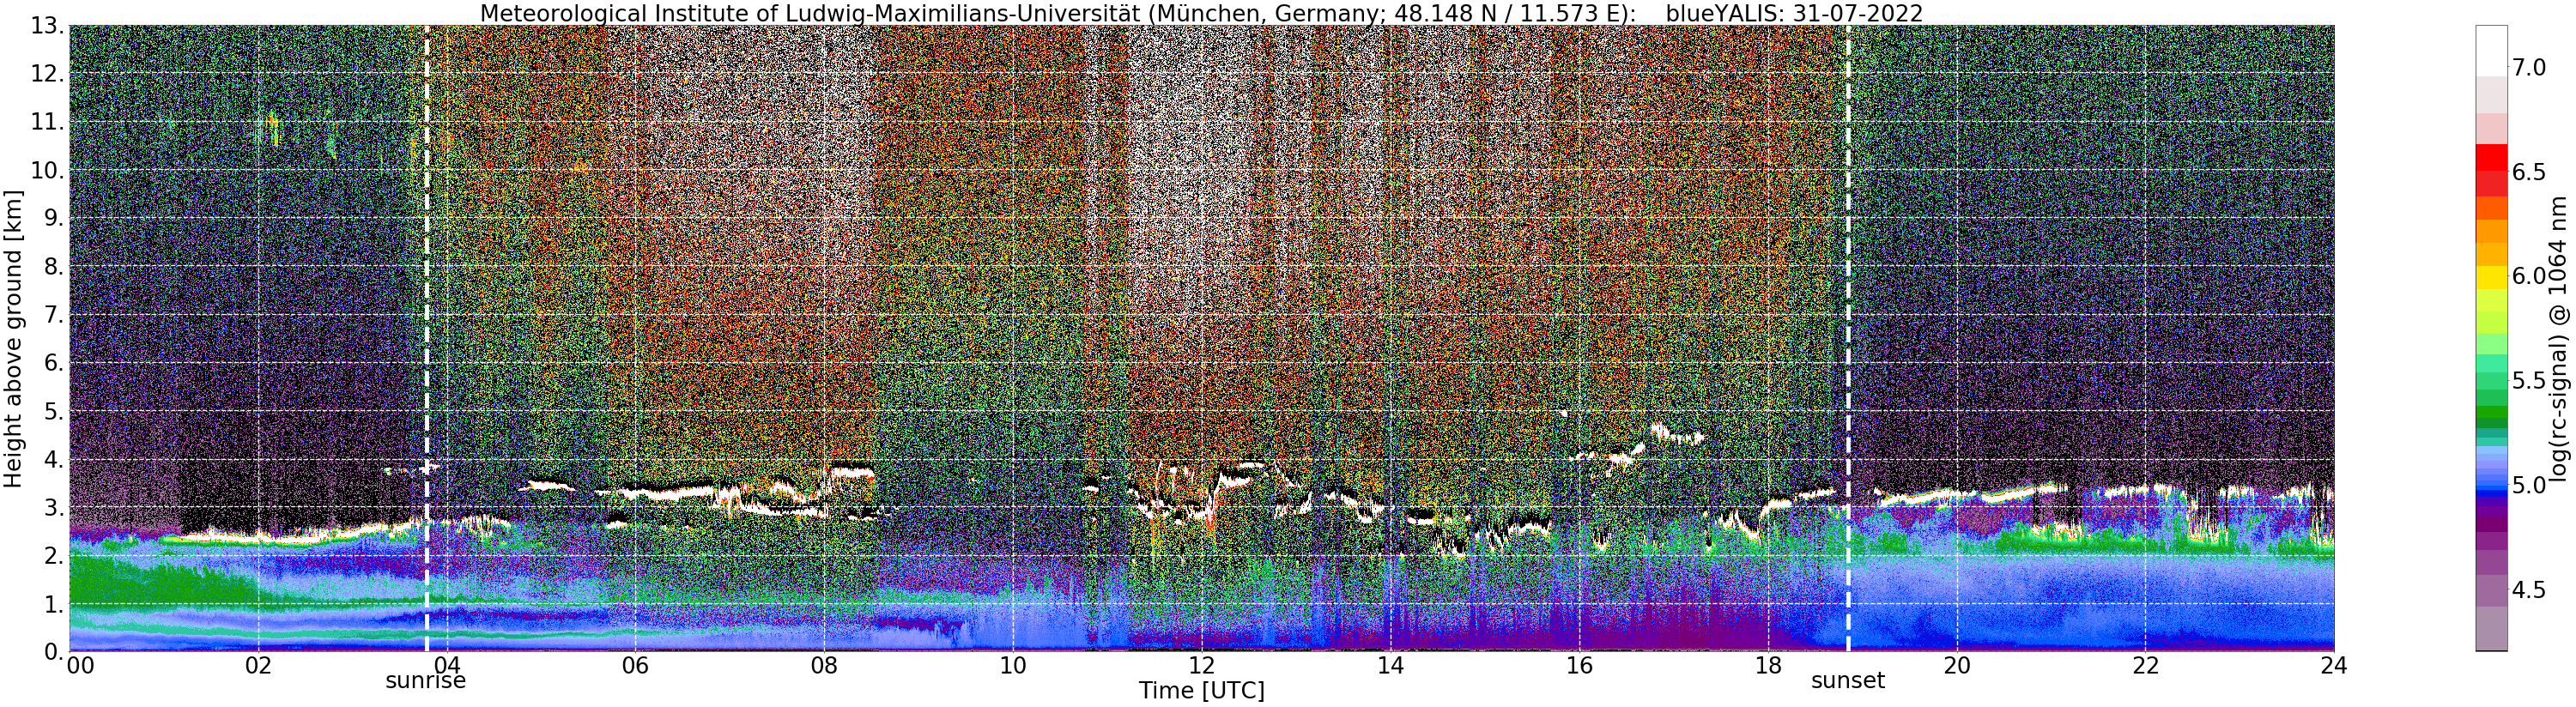This screenshot has width=2576, height=707.
Task: Click the white top segment of the colorbar
Action: pos(2491,50)
